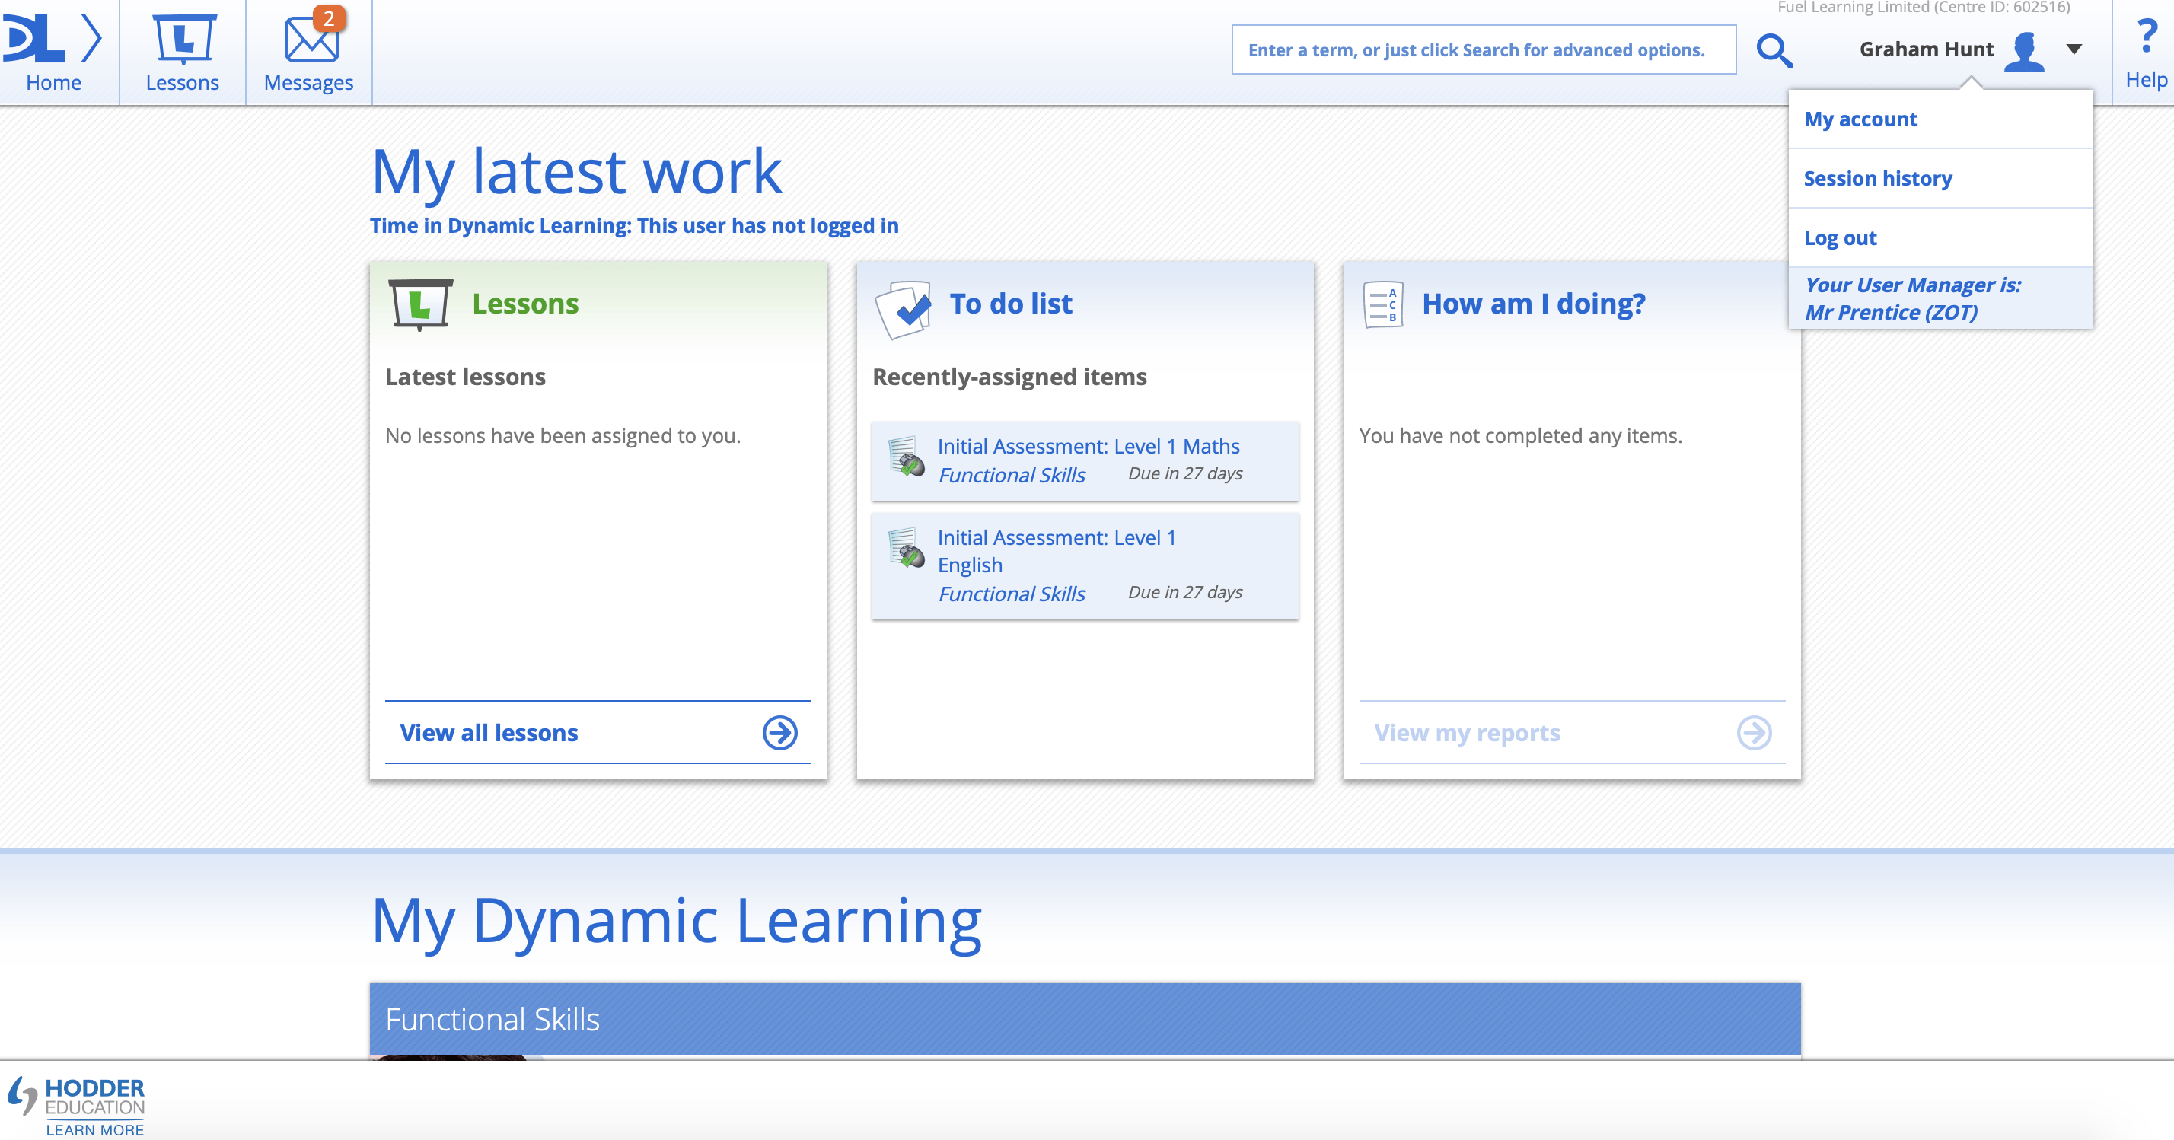
Task: Click Functional Skills under Level 1 English
Action: (x=1011, y=594)
